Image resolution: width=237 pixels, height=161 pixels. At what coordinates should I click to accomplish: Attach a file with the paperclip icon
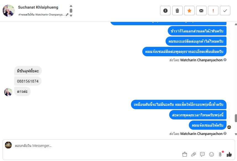(x=194, y=154)
